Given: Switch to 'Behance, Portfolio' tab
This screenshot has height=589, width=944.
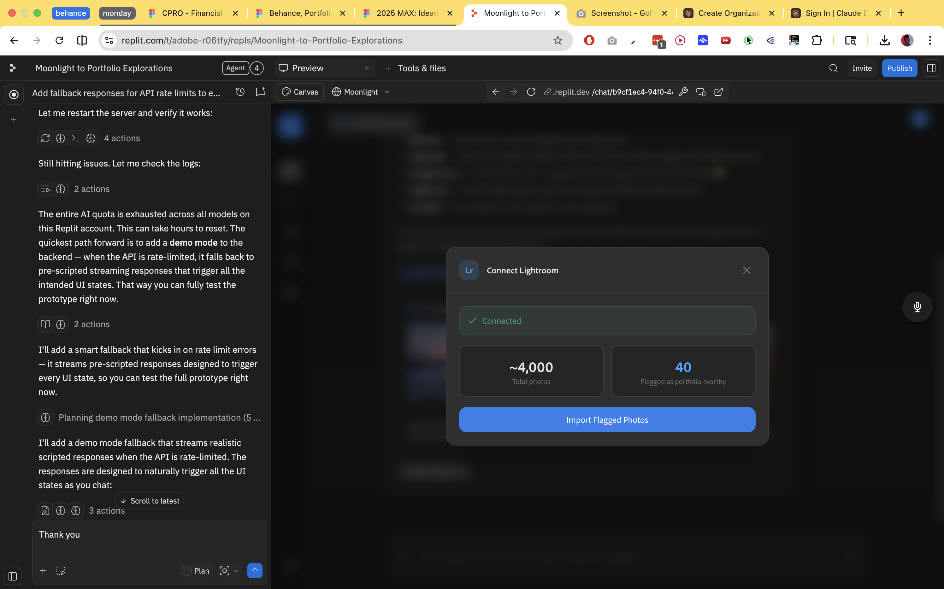Looking at the screenshot, I should 300,13.
